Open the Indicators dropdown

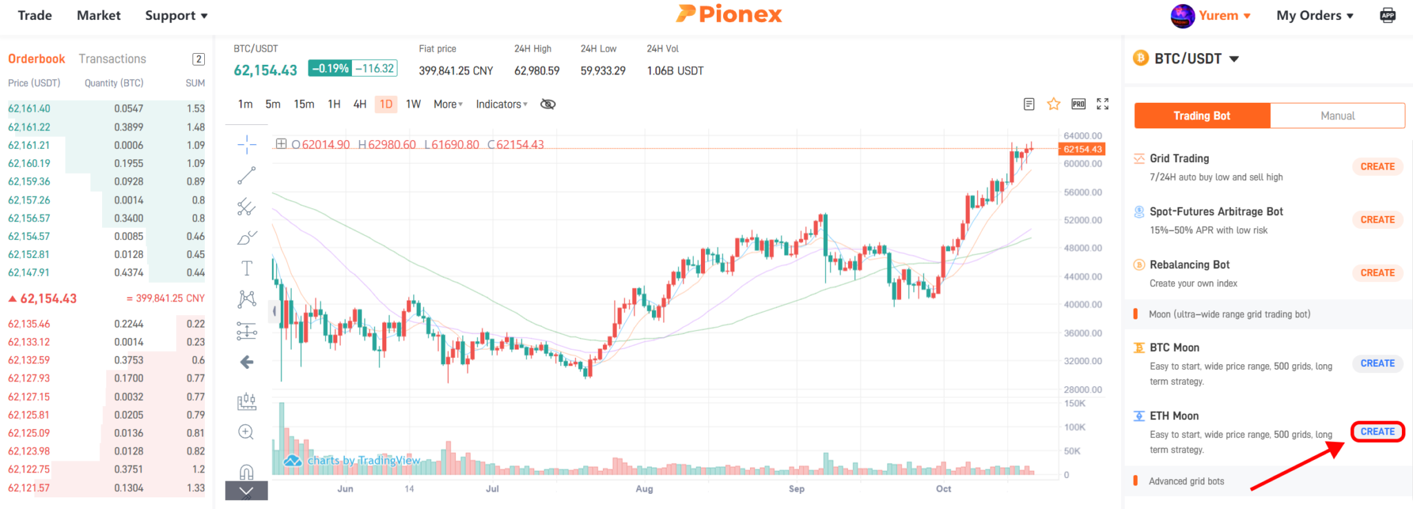coord(501,103)
